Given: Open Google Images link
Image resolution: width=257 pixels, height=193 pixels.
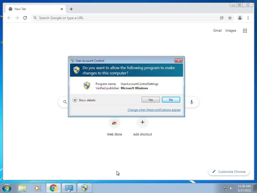Looking at the screenshot, I should (231, 30).
